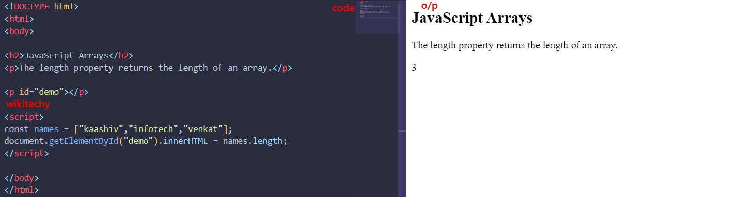Viewport: 741px width, 197px height.
Task: Click the '<p id="demo"></p>' code line
Action: pyautogui.click(x=46, y=92)
